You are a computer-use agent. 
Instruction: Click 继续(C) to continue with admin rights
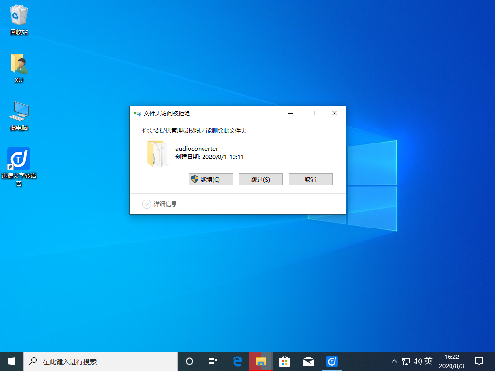pyautogui.click(x=211, y=179)
